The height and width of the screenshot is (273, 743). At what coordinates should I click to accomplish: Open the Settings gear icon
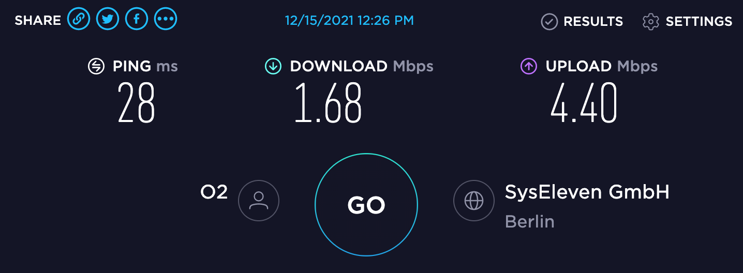click(x=650, y=22)
